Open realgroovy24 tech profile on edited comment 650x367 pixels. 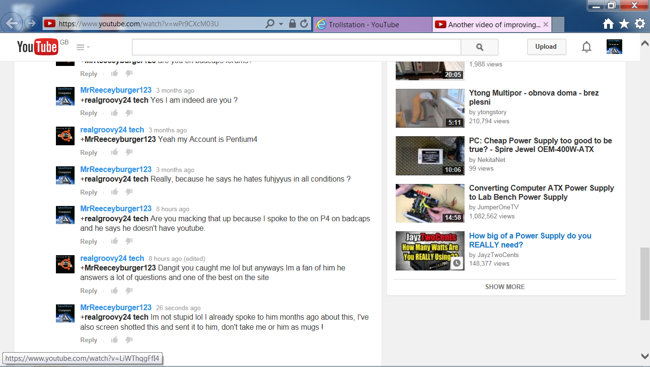click(x=112, y=258)
